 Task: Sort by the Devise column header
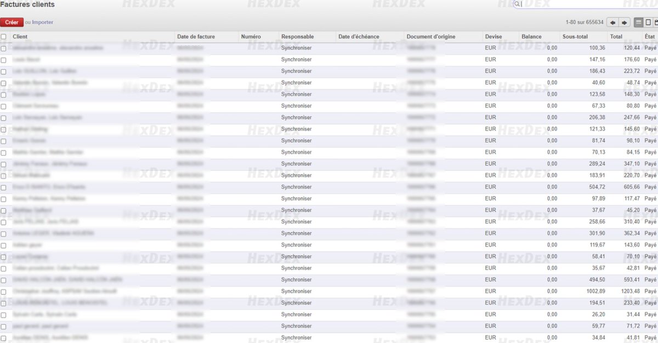tap(493, 37)
